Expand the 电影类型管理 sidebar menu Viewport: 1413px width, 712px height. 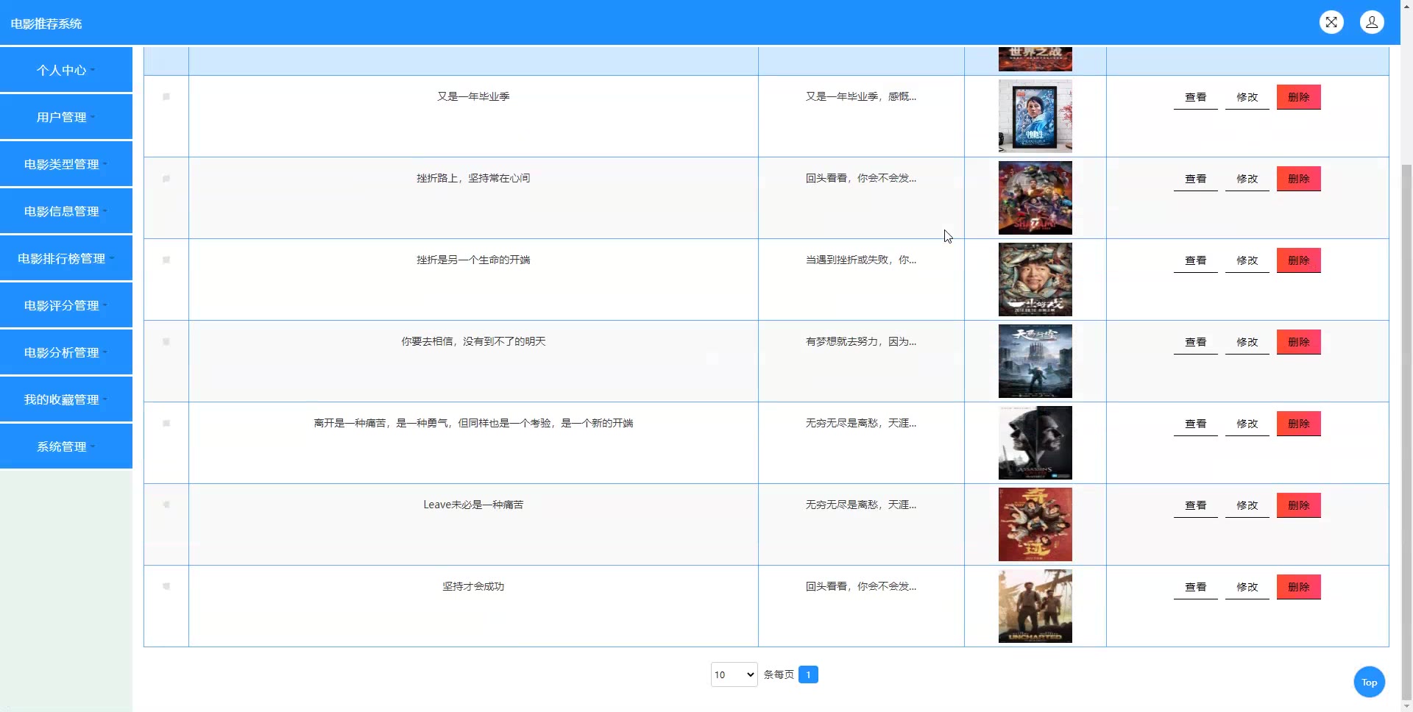[x=66, y=164]
